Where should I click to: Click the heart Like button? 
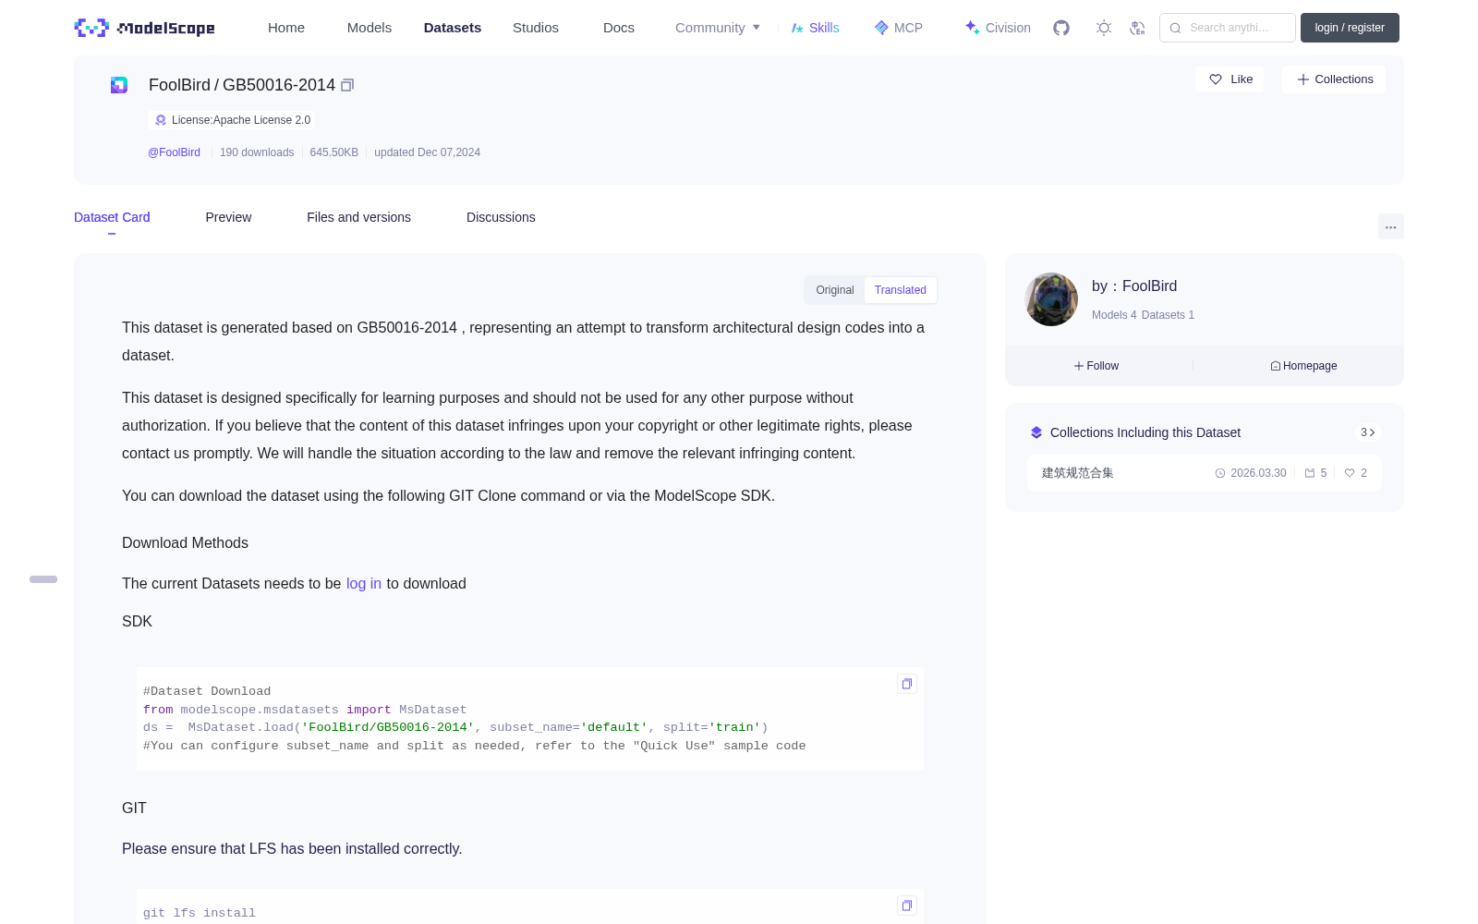coord(1230,79)
